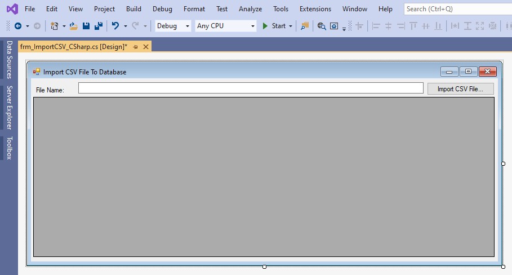Viewport: 512px width, 275px height.
Task: Click the Open File folder icon
Action: [x=73, y=26]
